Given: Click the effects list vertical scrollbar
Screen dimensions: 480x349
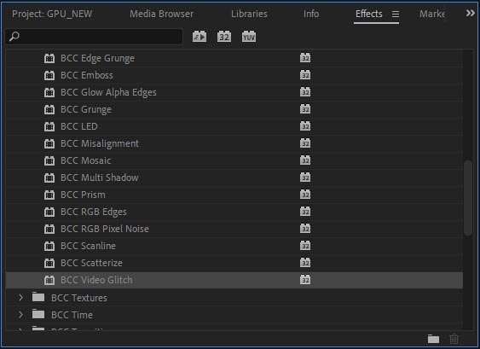Looking at the screenshot, I should pyautogui.click(x=468, y=198).
